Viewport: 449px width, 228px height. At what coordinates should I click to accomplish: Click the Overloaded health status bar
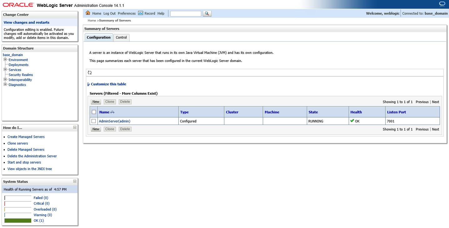18,209
